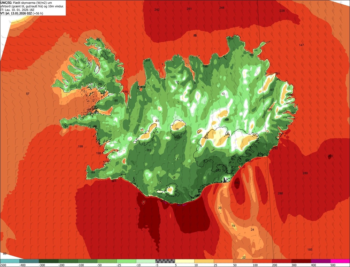The height and width of the screenshot is (267, 350).
Task: Pick the checkered legend swatch between -5 and 5
Action: tap(165, 261)
